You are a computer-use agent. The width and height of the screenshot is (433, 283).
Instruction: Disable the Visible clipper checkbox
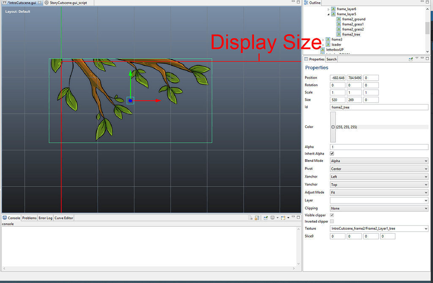332,215
